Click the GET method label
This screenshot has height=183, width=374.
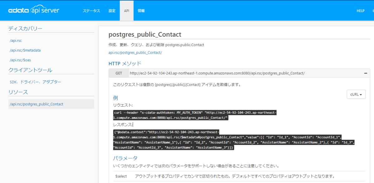tap(119, 73)
